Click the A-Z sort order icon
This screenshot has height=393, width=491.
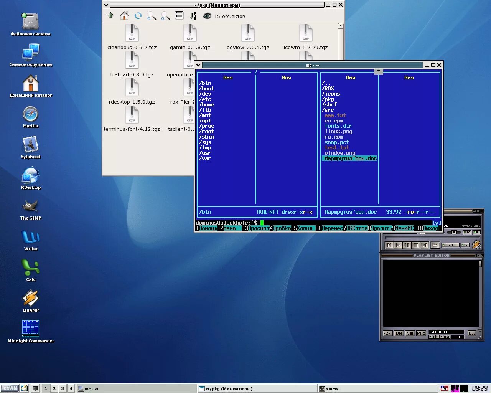pos(193,16)
